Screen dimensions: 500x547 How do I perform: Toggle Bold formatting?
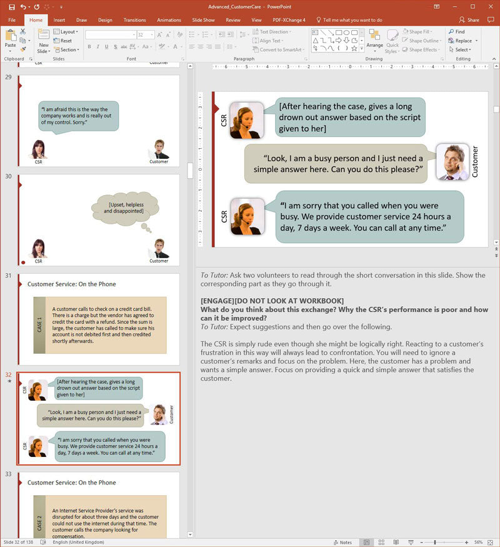[x=89, y=46]
